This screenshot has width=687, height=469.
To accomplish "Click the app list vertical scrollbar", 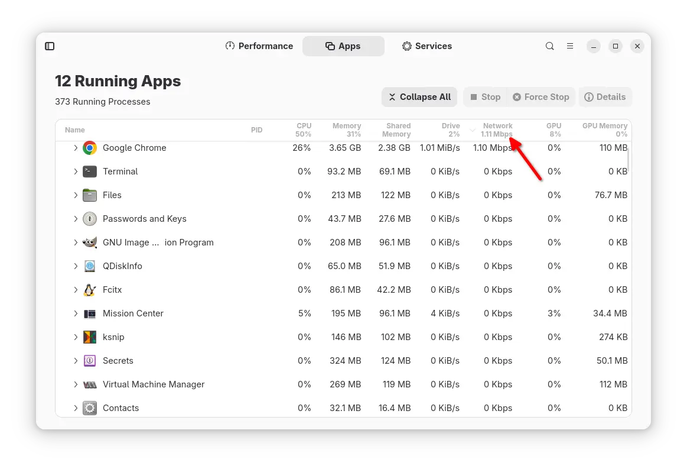I will click(629, 159).
